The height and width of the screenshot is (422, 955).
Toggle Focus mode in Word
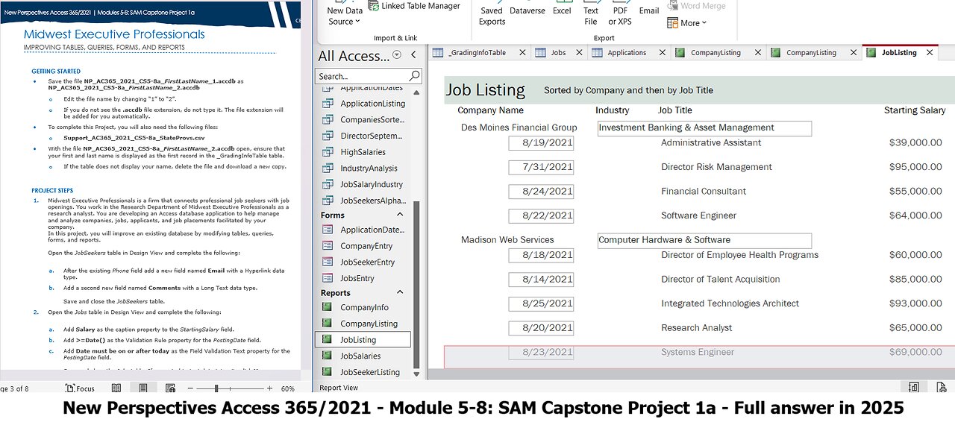[x=81, y=388]
